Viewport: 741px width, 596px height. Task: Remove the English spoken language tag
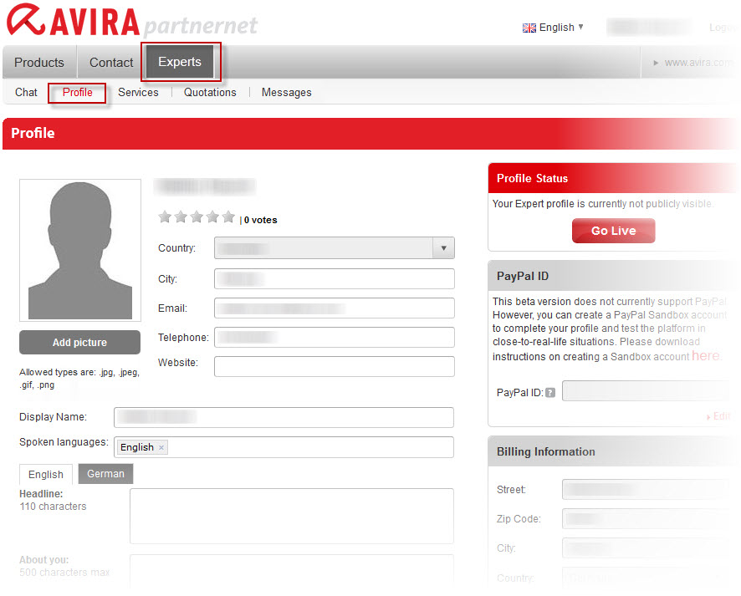point(161,448)
